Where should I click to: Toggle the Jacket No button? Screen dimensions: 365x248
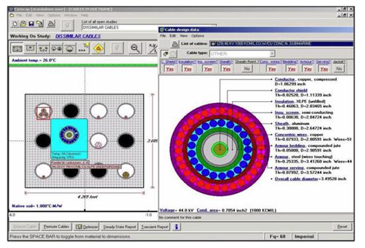(339, 69)
